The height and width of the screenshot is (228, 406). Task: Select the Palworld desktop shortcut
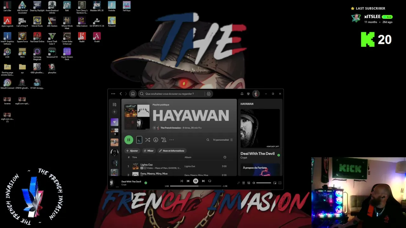pos(112,22)
